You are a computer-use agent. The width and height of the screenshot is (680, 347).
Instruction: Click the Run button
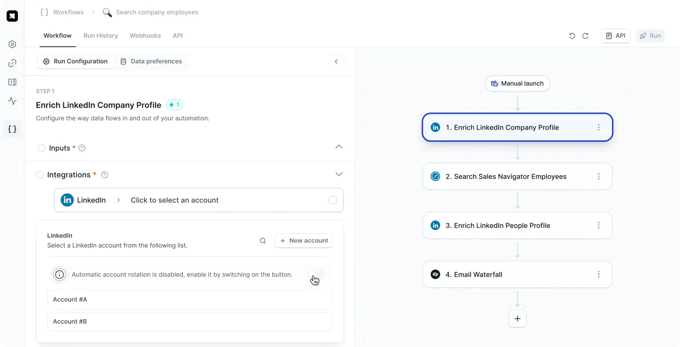pyautogui.click(x=650, y=36)
